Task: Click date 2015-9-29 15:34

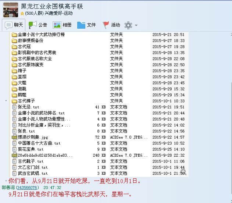Action: coord(168,95)
